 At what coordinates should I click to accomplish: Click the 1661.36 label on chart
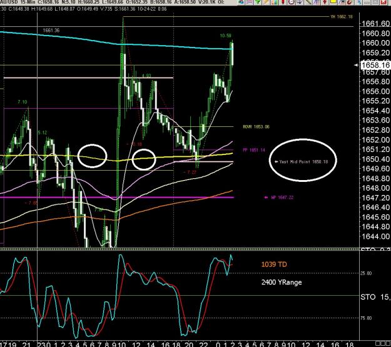tap(51, 31)
